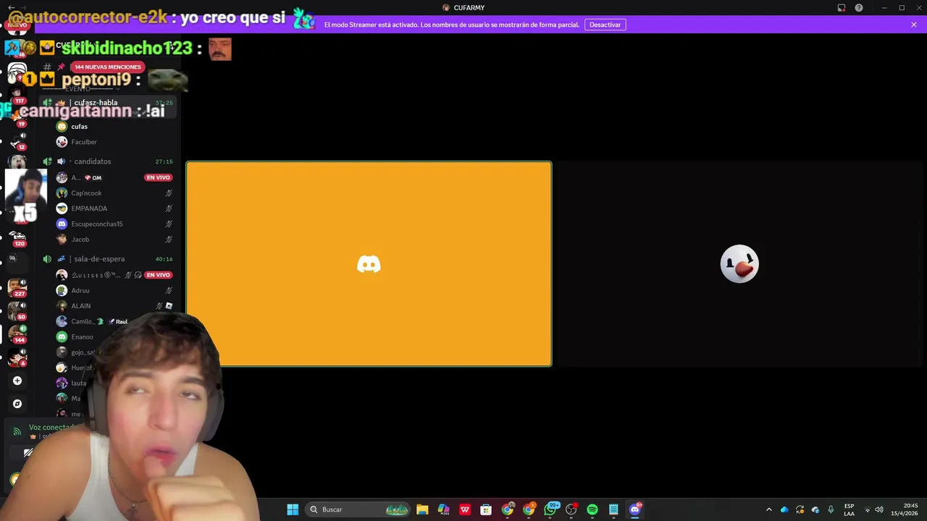Select user EMPANADA in candidatos

(x=89, y=208)
